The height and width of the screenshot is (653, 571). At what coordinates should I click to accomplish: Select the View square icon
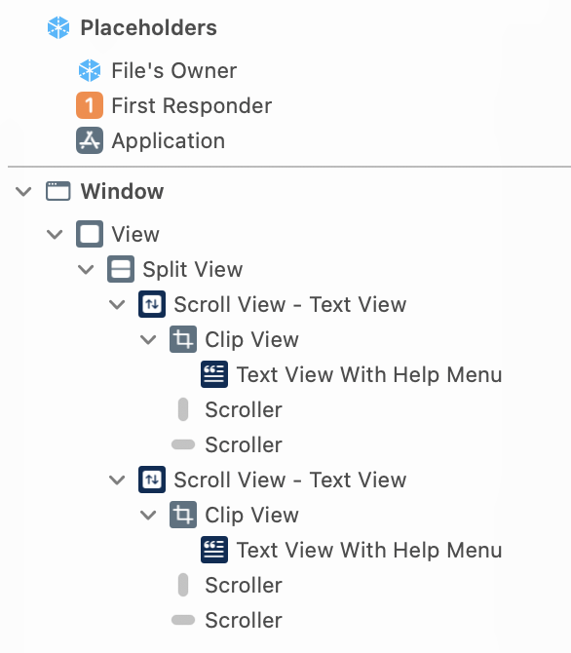90,234
